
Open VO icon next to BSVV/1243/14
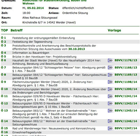coord(111,104)
